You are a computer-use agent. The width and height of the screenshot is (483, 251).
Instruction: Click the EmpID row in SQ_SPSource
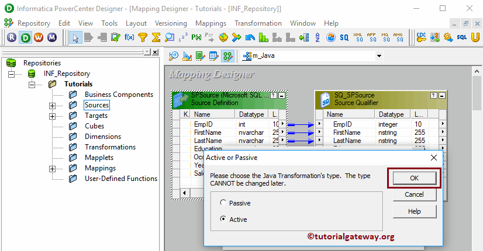pyautogui.click(x=381, y=124)
